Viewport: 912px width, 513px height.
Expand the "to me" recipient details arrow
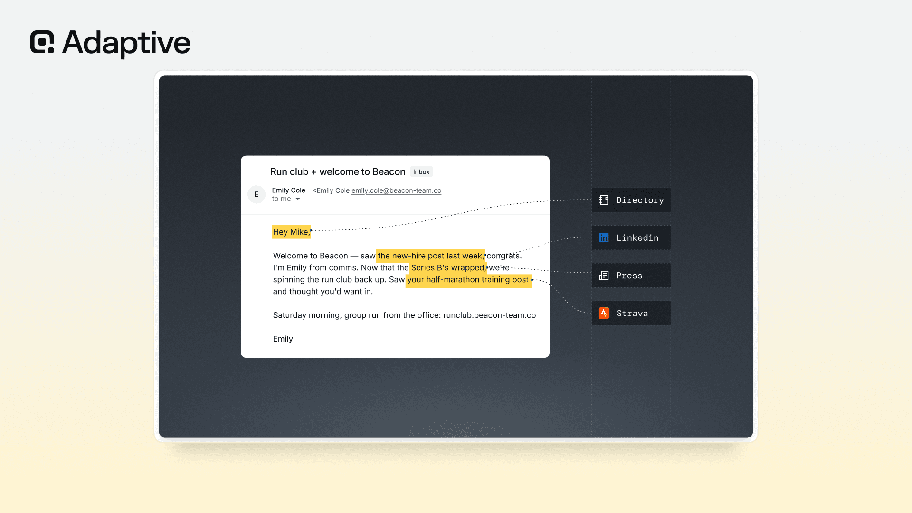tap(298, 199)
